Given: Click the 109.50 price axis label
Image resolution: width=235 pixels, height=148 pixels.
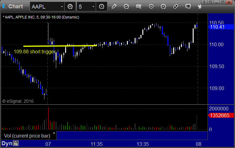Looking at the screenshot, I should click(x=216, y=66).
